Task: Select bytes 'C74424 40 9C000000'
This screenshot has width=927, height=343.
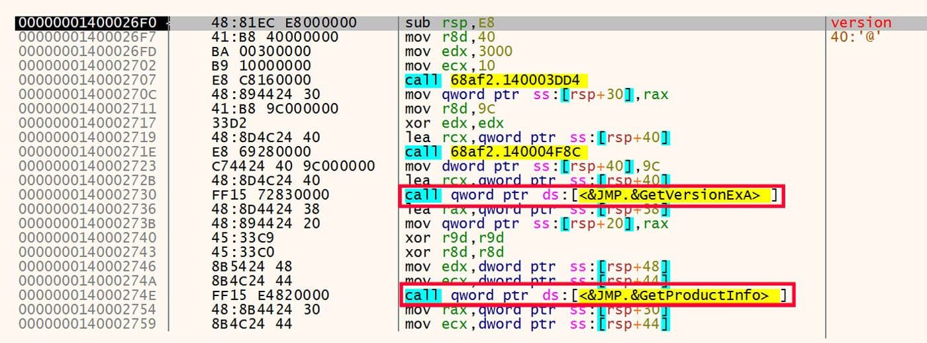Action: (x=293, y=166)
